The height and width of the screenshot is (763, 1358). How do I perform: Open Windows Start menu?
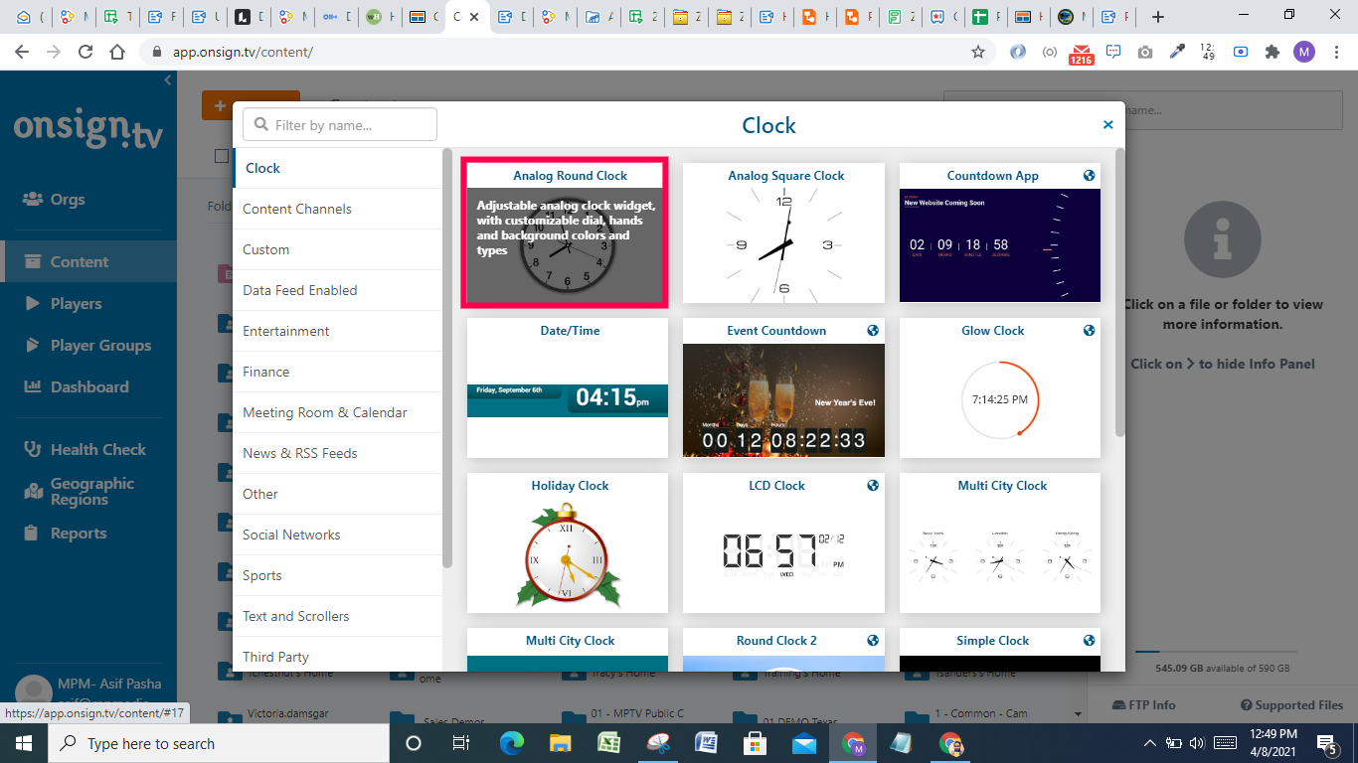click(x=23, y=743)
